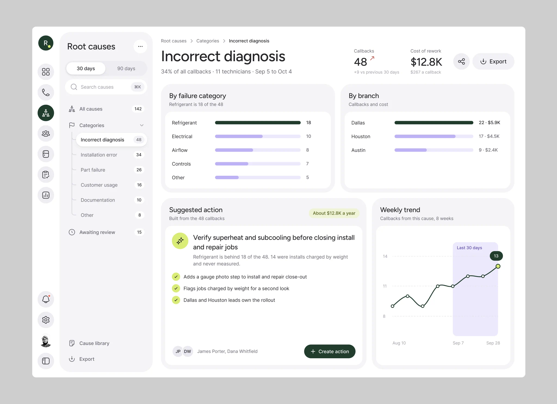Open the checklist clipboard sidebar icon
The image size is (557, 404).
[46, 175]
